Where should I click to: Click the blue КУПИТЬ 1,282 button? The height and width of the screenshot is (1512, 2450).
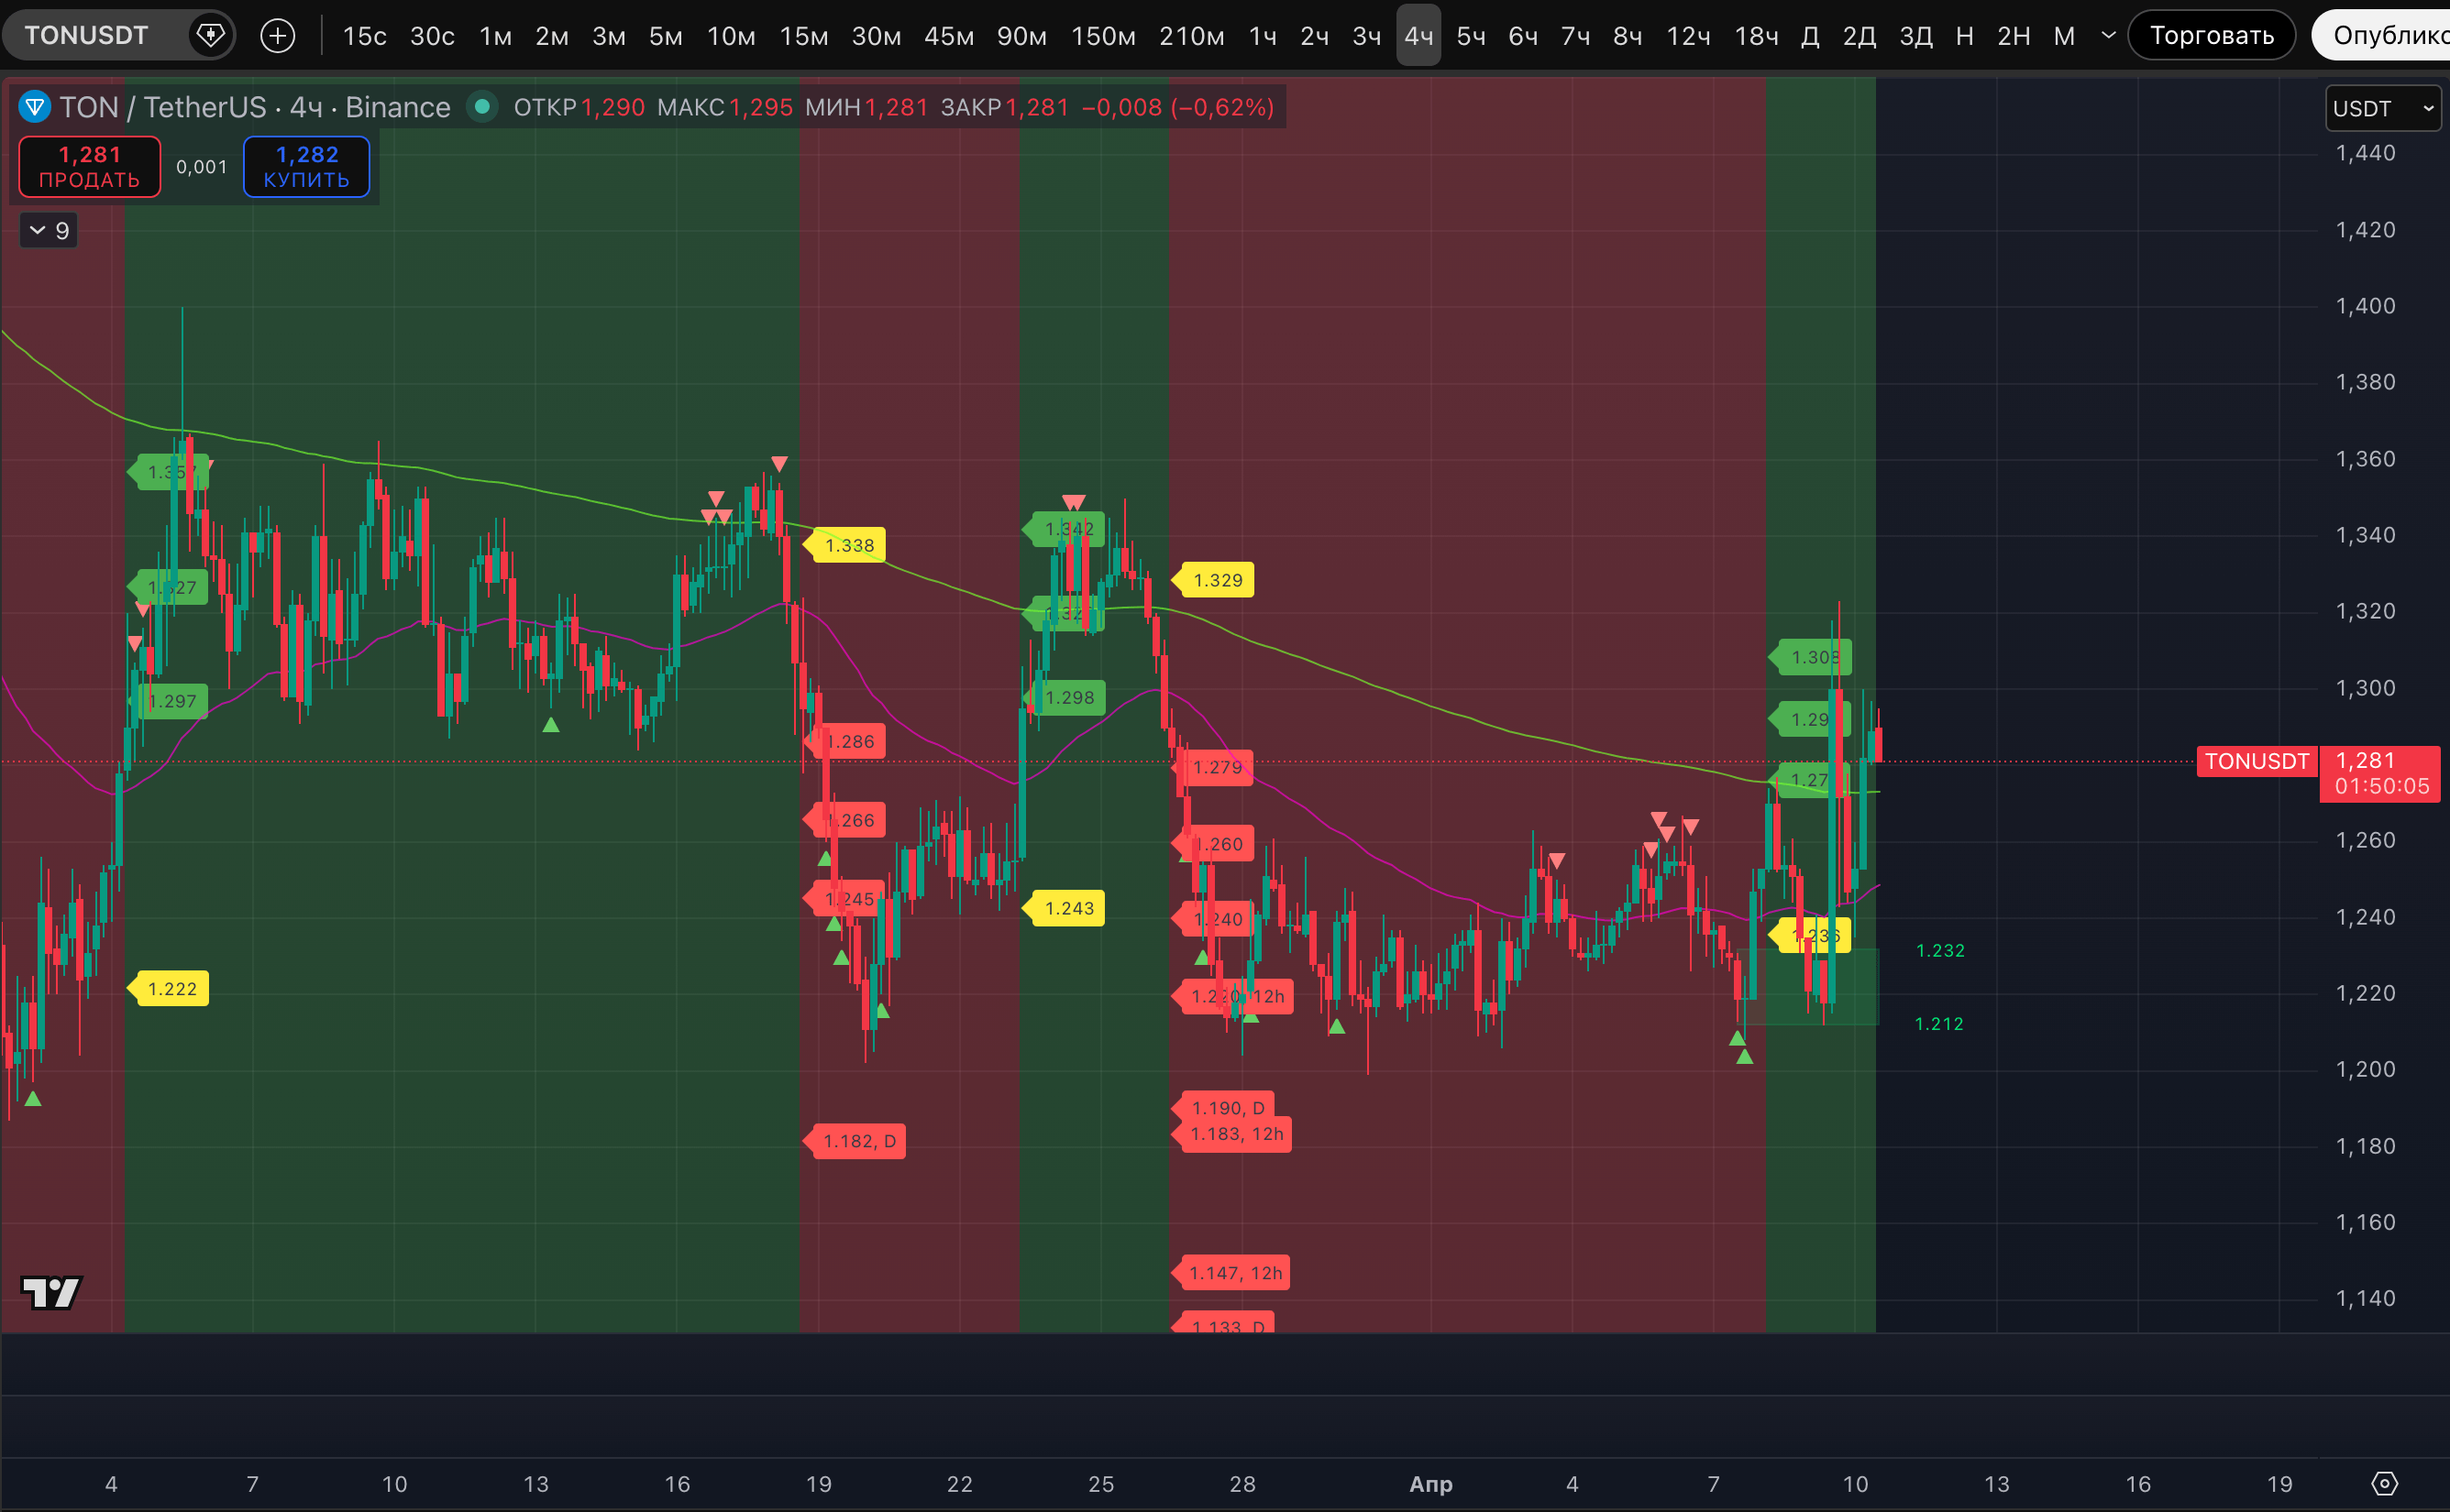click(x=306, y=166)
